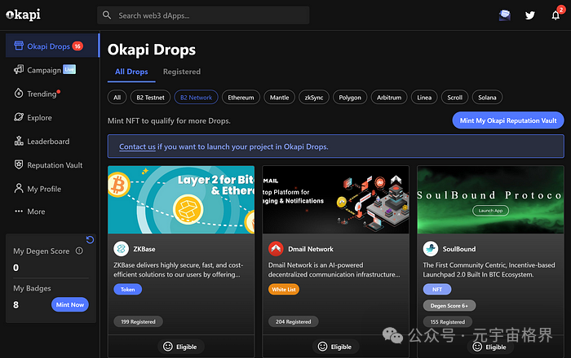The width and height of the screenshot is (571, 358).
Task: Click the SoulBound project logo
Action: click(x=431, y=249)
